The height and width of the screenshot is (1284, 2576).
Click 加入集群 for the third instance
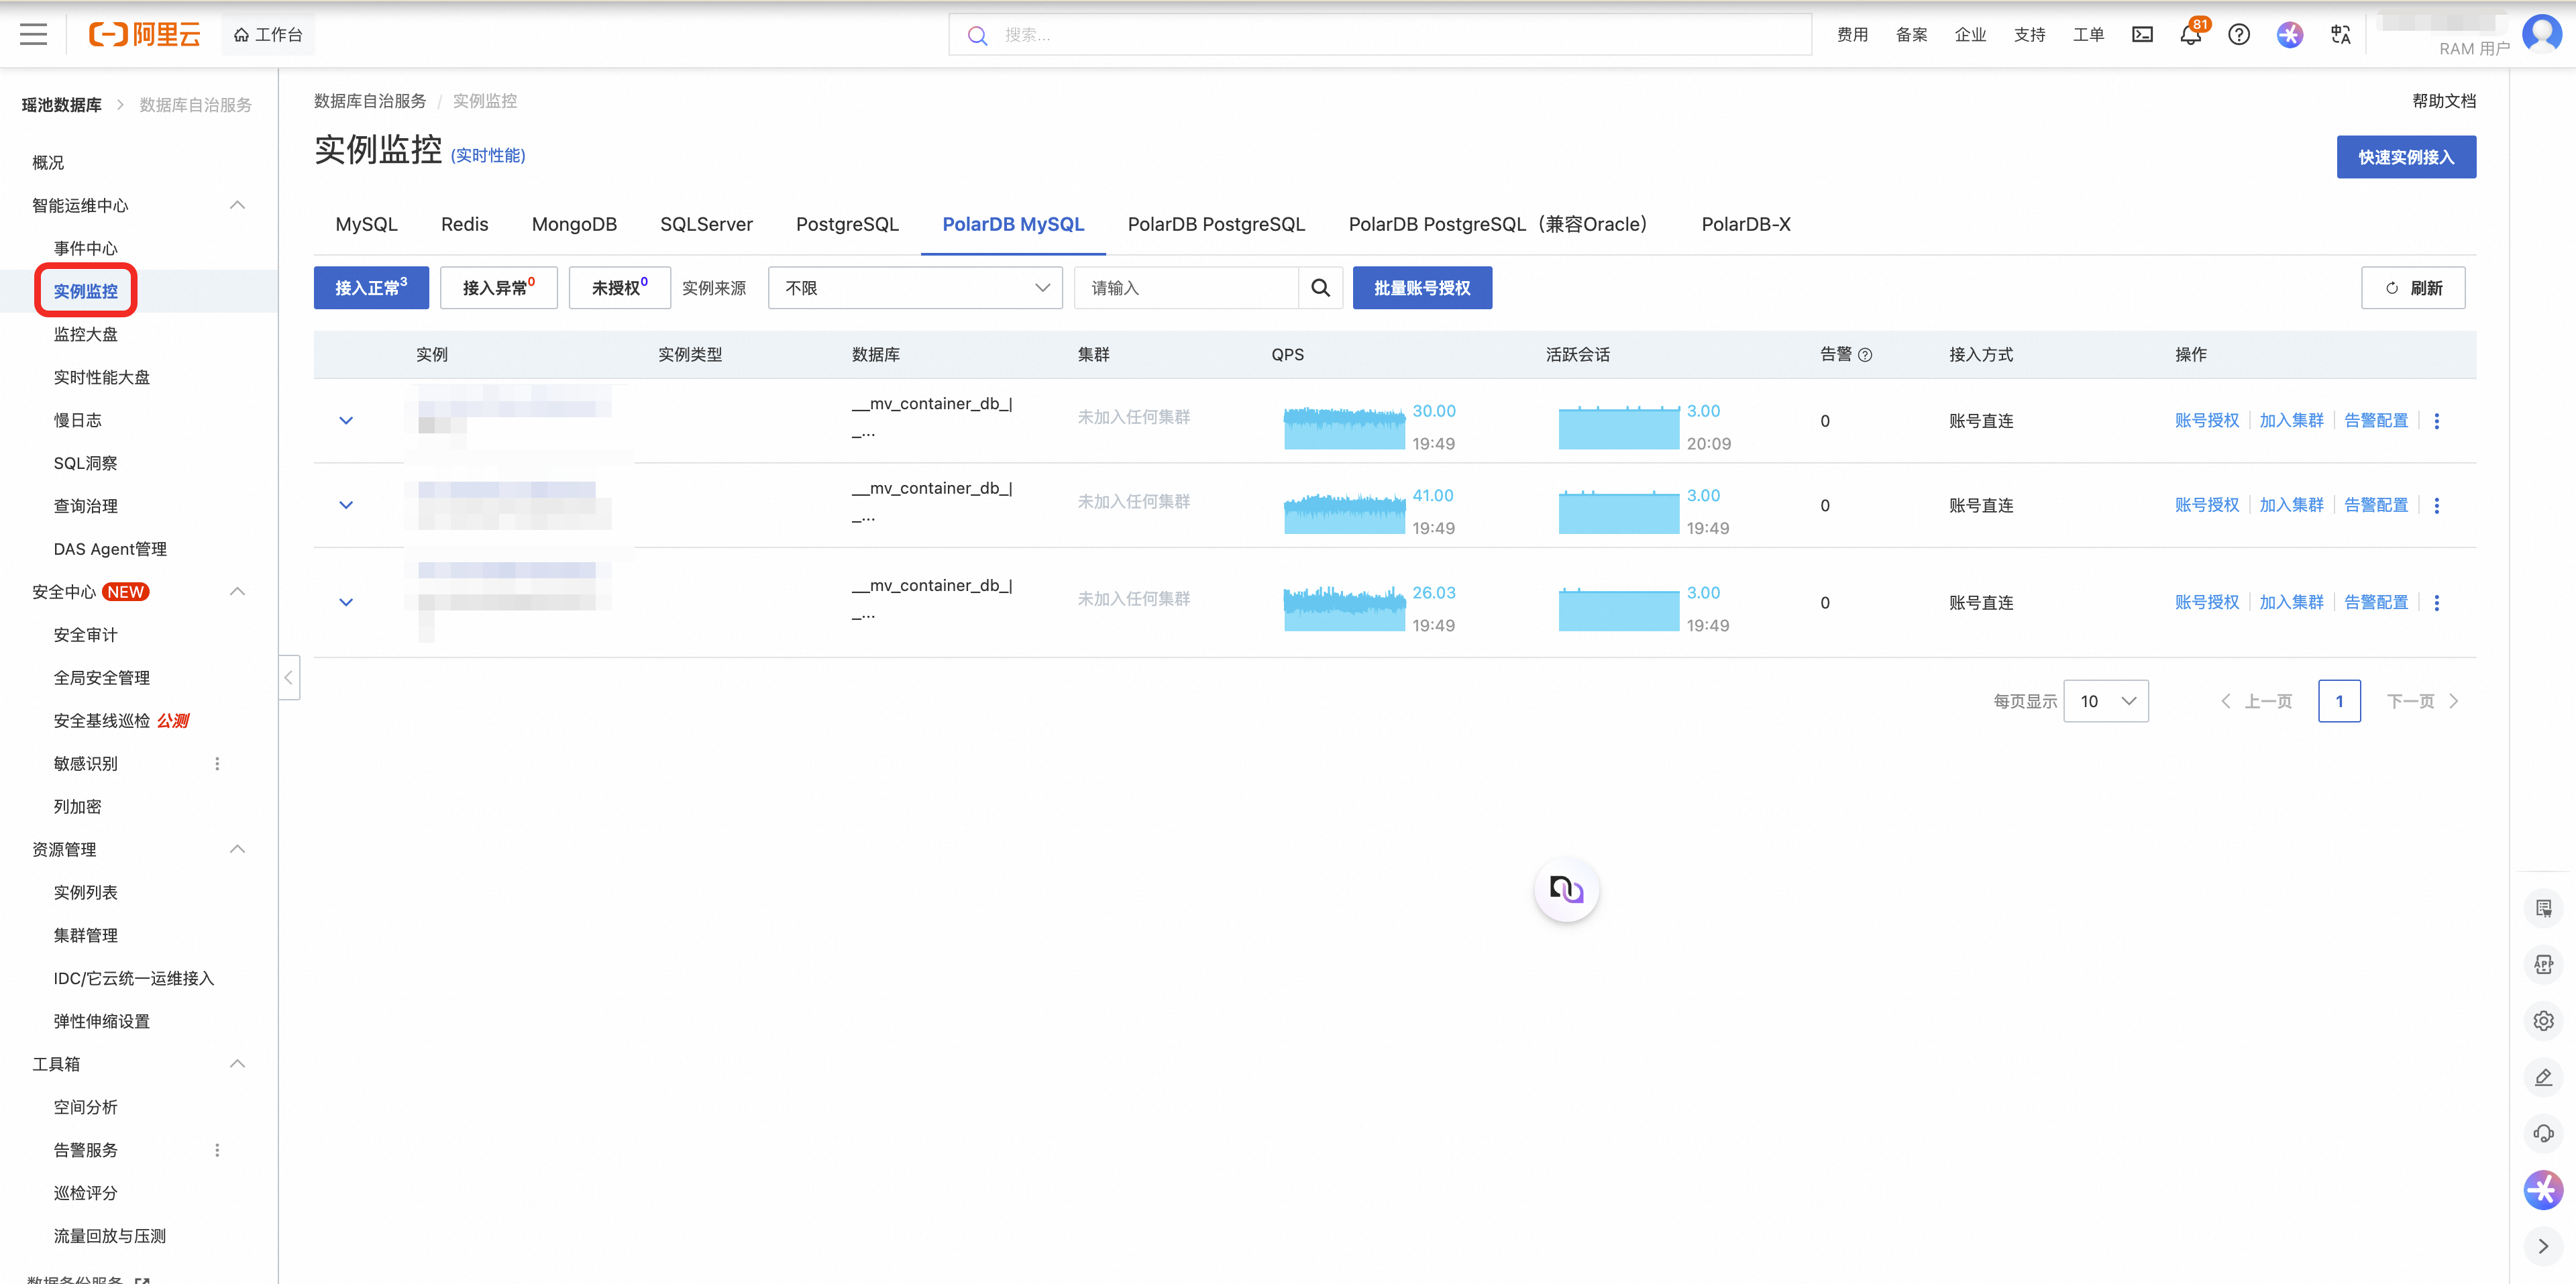pyautogui.click(x=2291, y=602)
